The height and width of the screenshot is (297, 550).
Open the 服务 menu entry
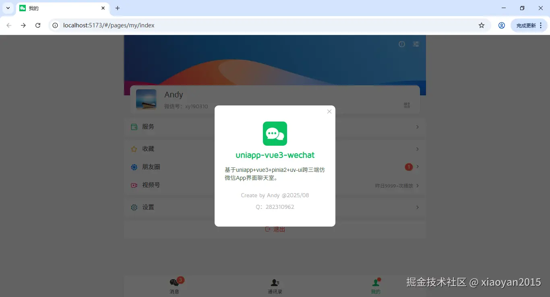275,127
